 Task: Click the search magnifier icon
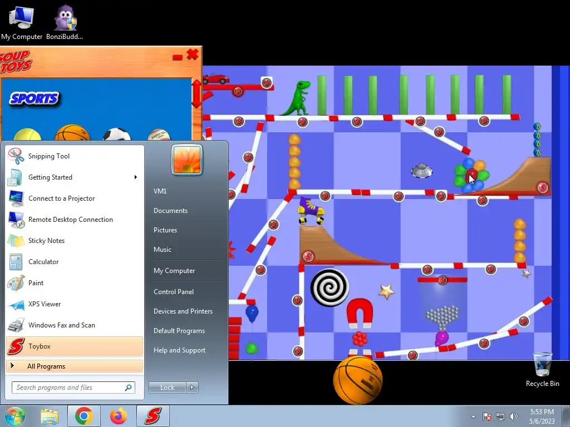click(128, 388)
